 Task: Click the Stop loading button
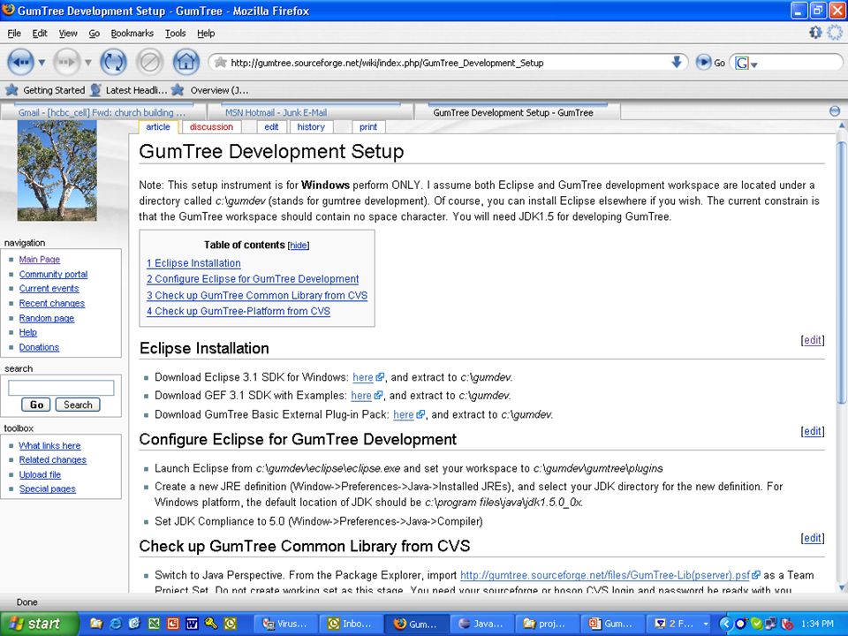(150, 62)
